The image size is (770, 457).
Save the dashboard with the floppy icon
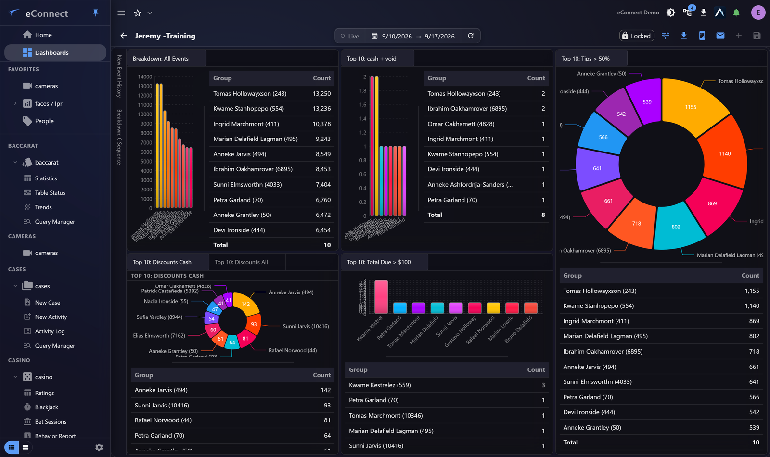tap(757, 36)
